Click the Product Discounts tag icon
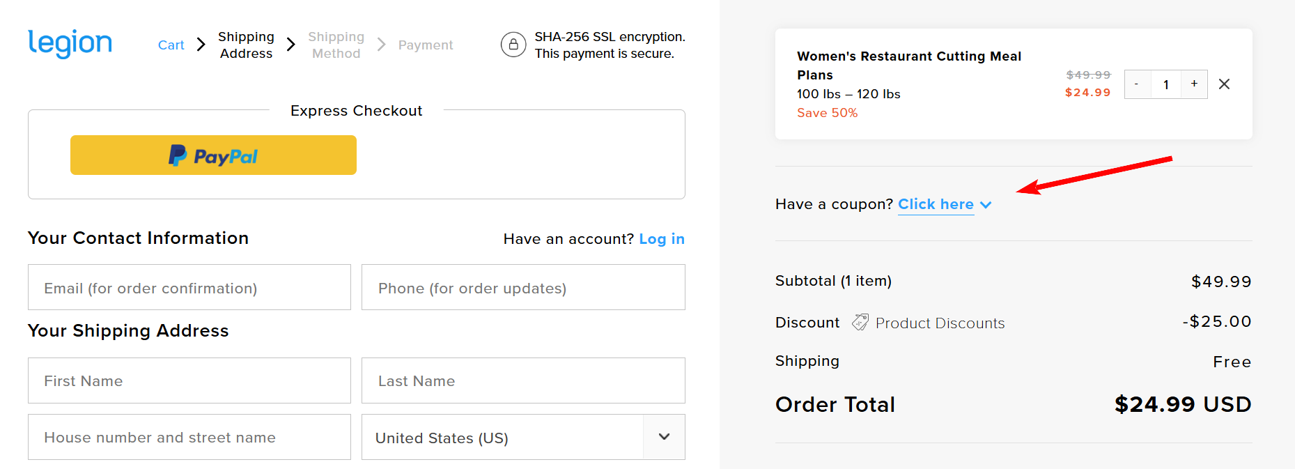 click(860, 322)
